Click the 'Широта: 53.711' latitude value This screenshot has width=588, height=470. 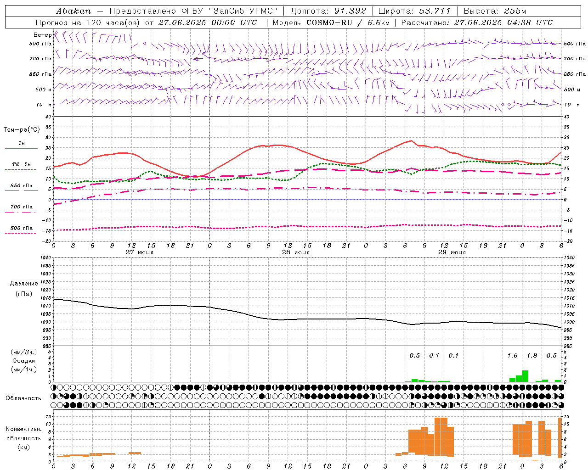[x=414, y=11]
